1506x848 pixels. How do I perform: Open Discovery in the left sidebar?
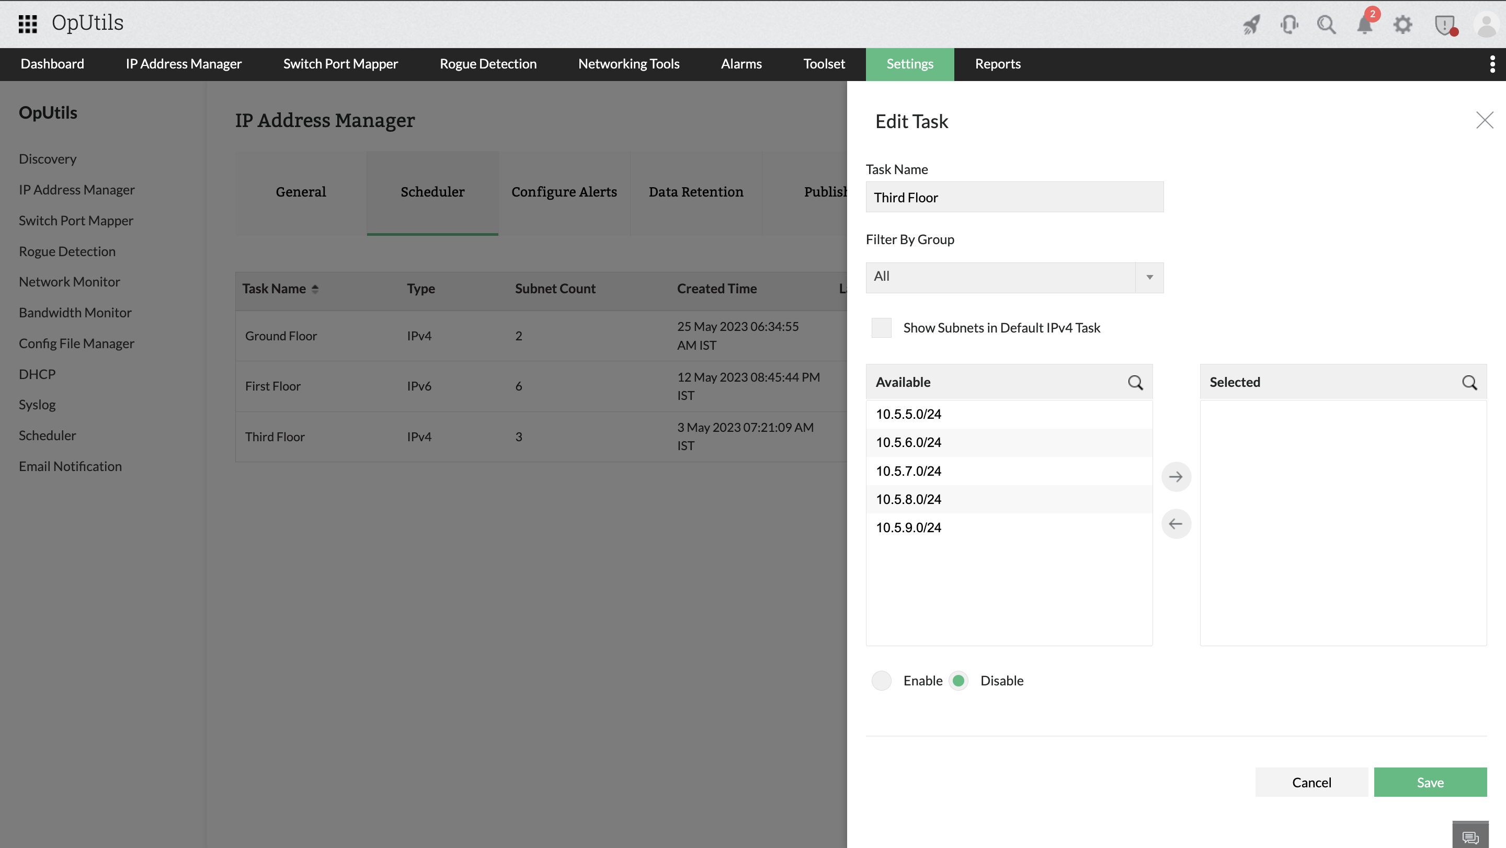(48, 159)
